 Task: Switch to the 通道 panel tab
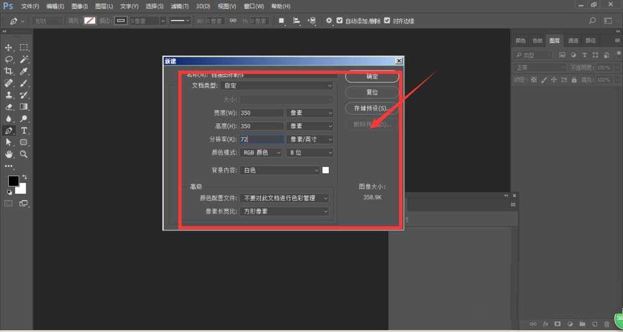pyautogui.click(x=573, y=40)
